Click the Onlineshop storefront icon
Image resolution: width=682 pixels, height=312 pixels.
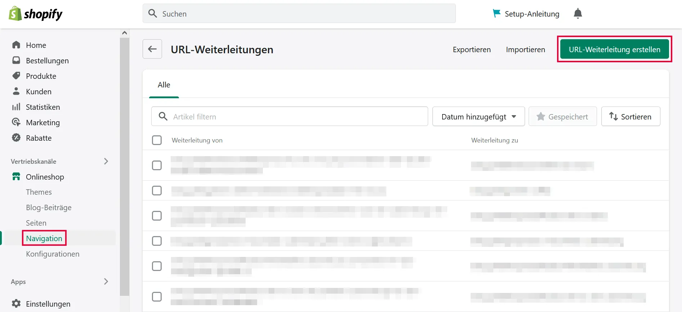click(x=16, y=176)
